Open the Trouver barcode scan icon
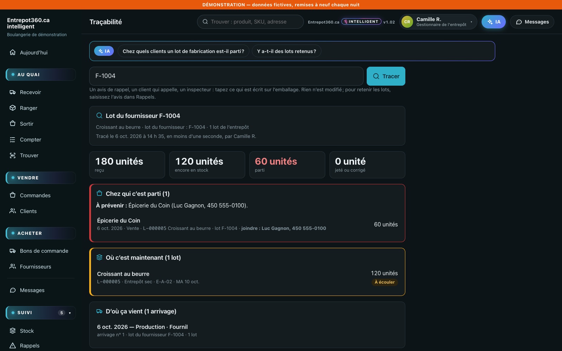 click(13, 155)
